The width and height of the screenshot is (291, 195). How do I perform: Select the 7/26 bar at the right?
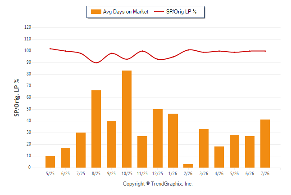265,143
